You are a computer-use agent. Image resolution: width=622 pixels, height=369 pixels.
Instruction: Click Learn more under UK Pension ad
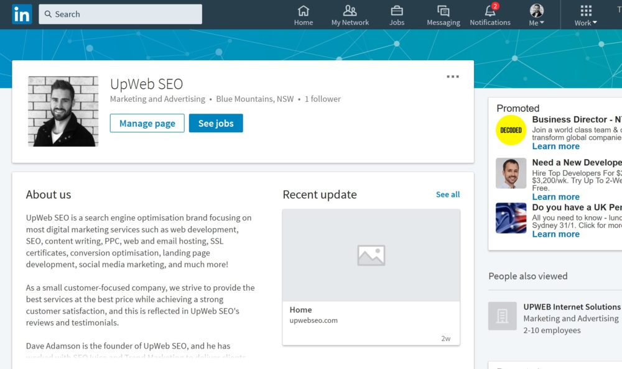(555, 234)
